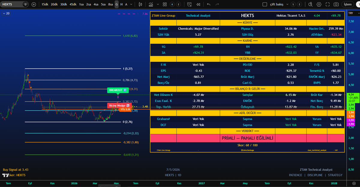Click the 2027 label on time axis
Screen dimensions: 360x187
point(201,183)
